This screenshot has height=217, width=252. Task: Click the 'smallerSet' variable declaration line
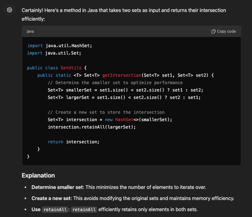[x=125, y=90]
